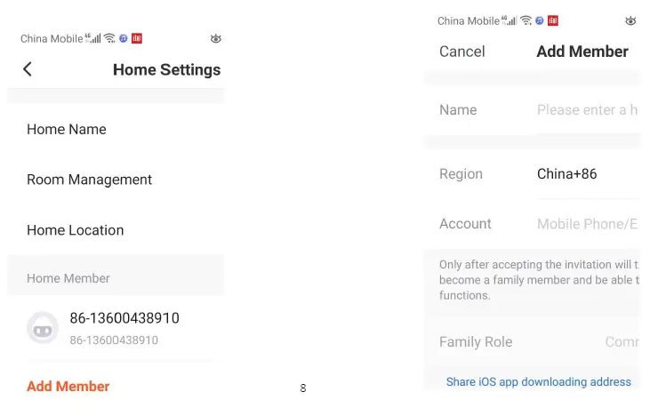Tap red notification icon on Home Settings screen
This screenshot has width=666, height=416.
point(137,38)
